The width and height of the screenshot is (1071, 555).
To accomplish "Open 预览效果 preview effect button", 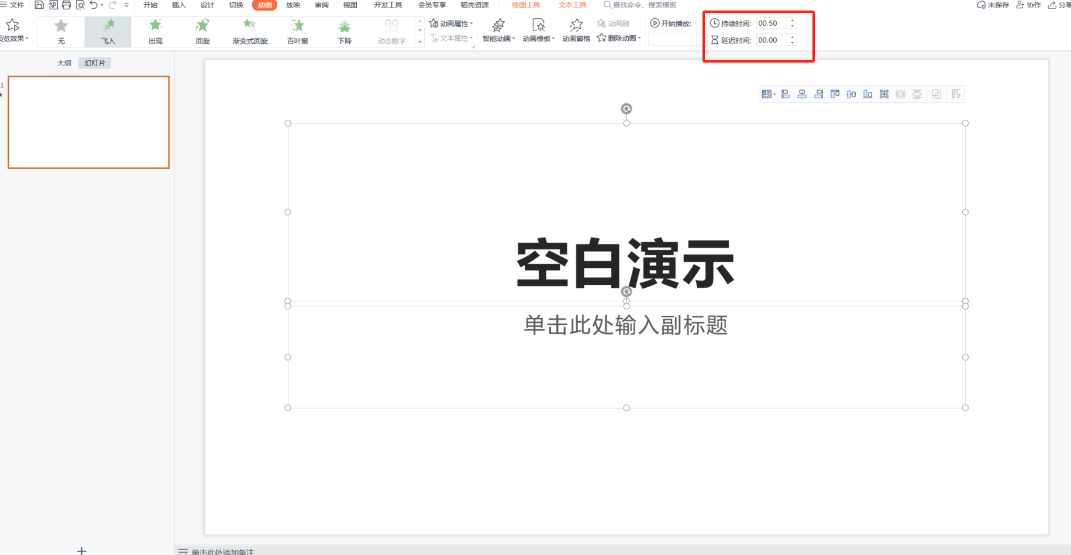I will (13, 30).
